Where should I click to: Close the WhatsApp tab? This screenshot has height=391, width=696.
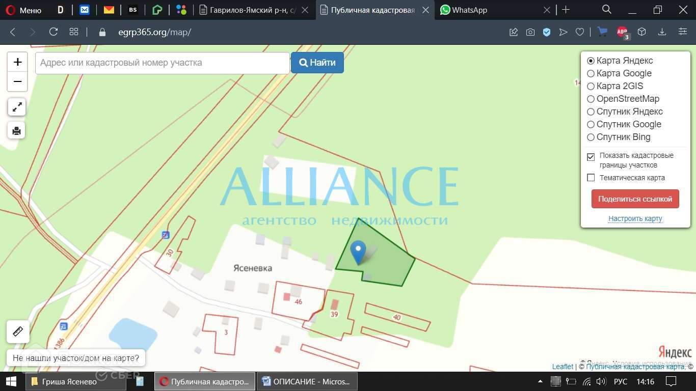point(547,10)
